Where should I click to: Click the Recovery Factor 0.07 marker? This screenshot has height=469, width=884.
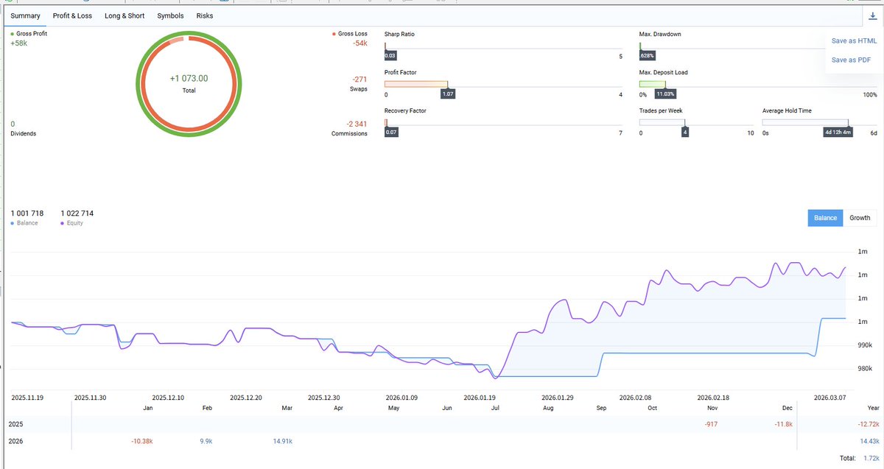click(x=391, y=132)
